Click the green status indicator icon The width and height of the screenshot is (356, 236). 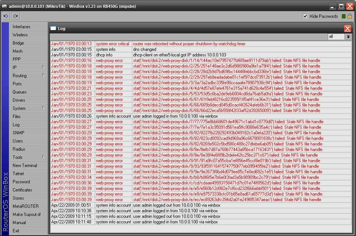coord(344,16)
